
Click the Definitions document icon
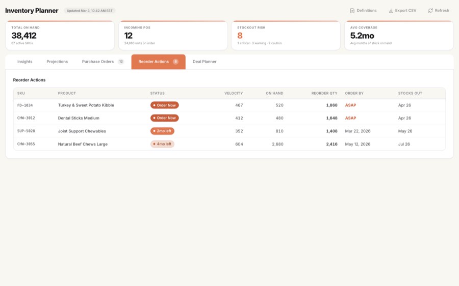(x=352, y=11)
